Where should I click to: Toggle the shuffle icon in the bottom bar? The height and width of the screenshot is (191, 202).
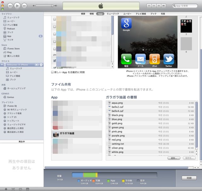point(13,188)
